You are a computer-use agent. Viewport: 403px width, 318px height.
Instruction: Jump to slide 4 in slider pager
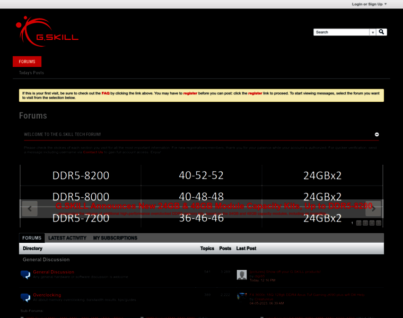click(372, 223)
